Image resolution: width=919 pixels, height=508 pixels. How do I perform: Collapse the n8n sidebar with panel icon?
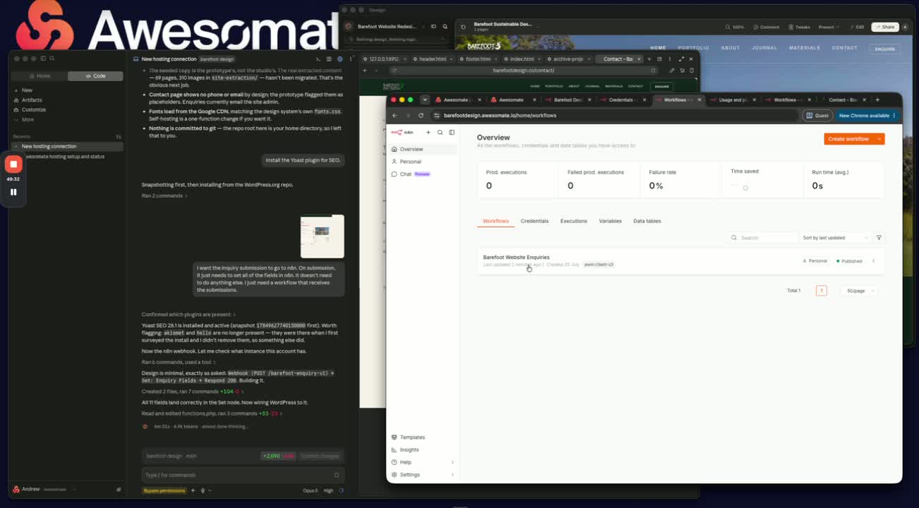pos(452,132)
